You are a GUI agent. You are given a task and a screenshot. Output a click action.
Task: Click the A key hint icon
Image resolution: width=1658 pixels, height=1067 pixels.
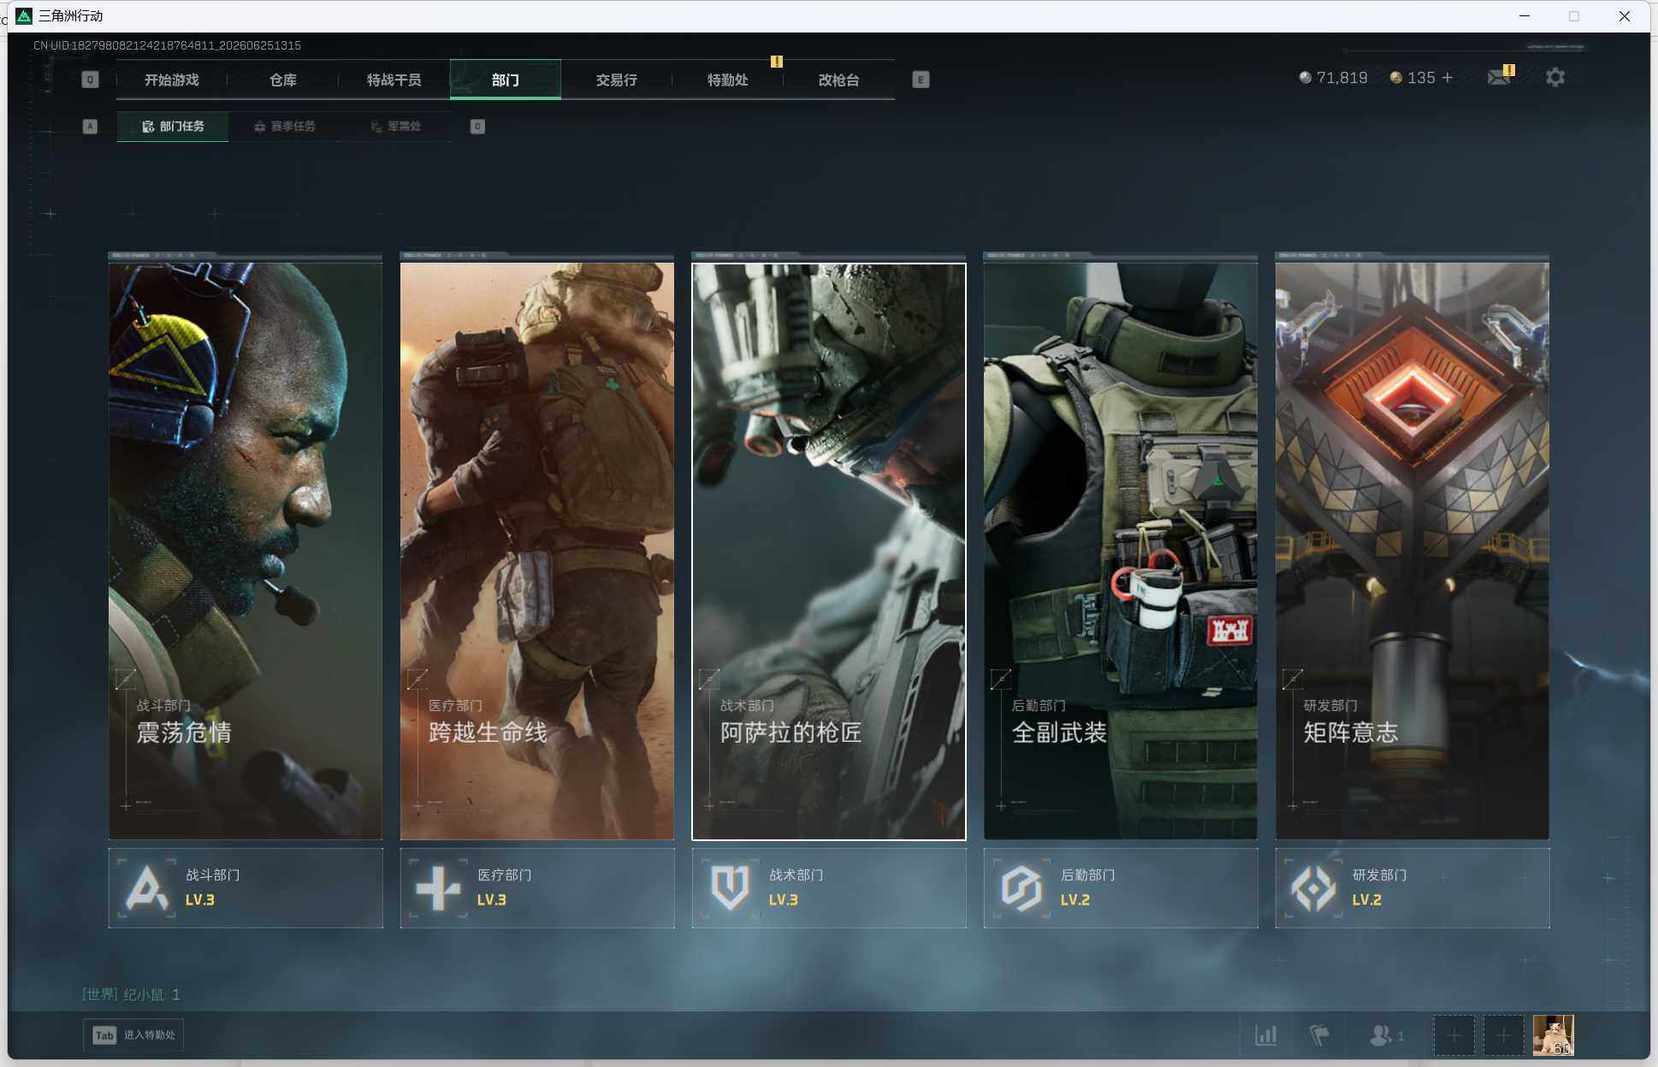click(x=90, y=127)
